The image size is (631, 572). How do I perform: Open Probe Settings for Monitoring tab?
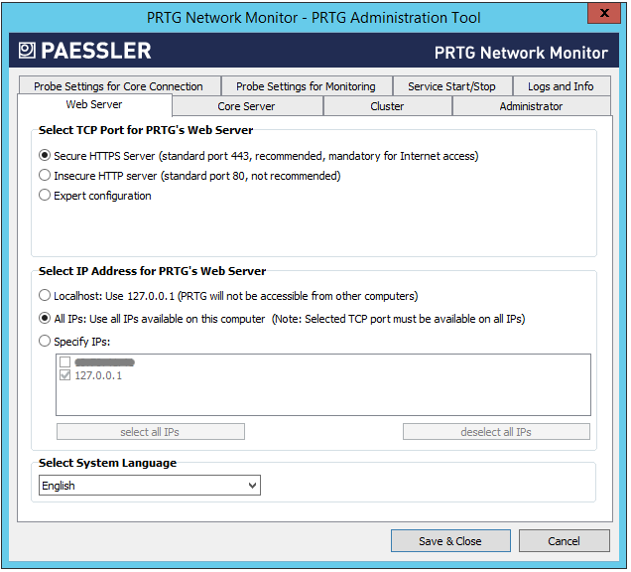(307, 86)
